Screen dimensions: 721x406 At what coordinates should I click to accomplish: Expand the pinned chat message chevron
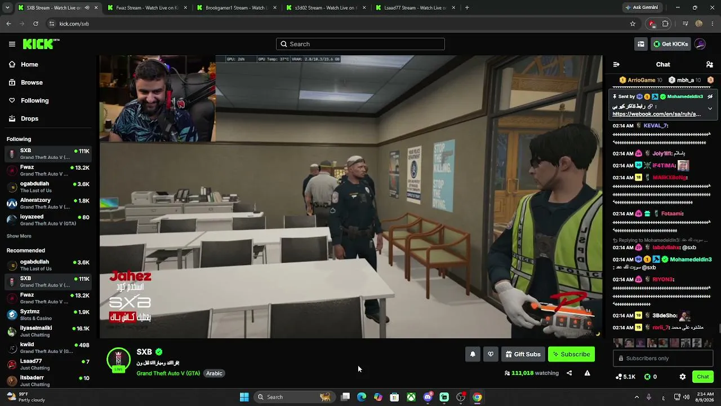click(x=710, y=108)
